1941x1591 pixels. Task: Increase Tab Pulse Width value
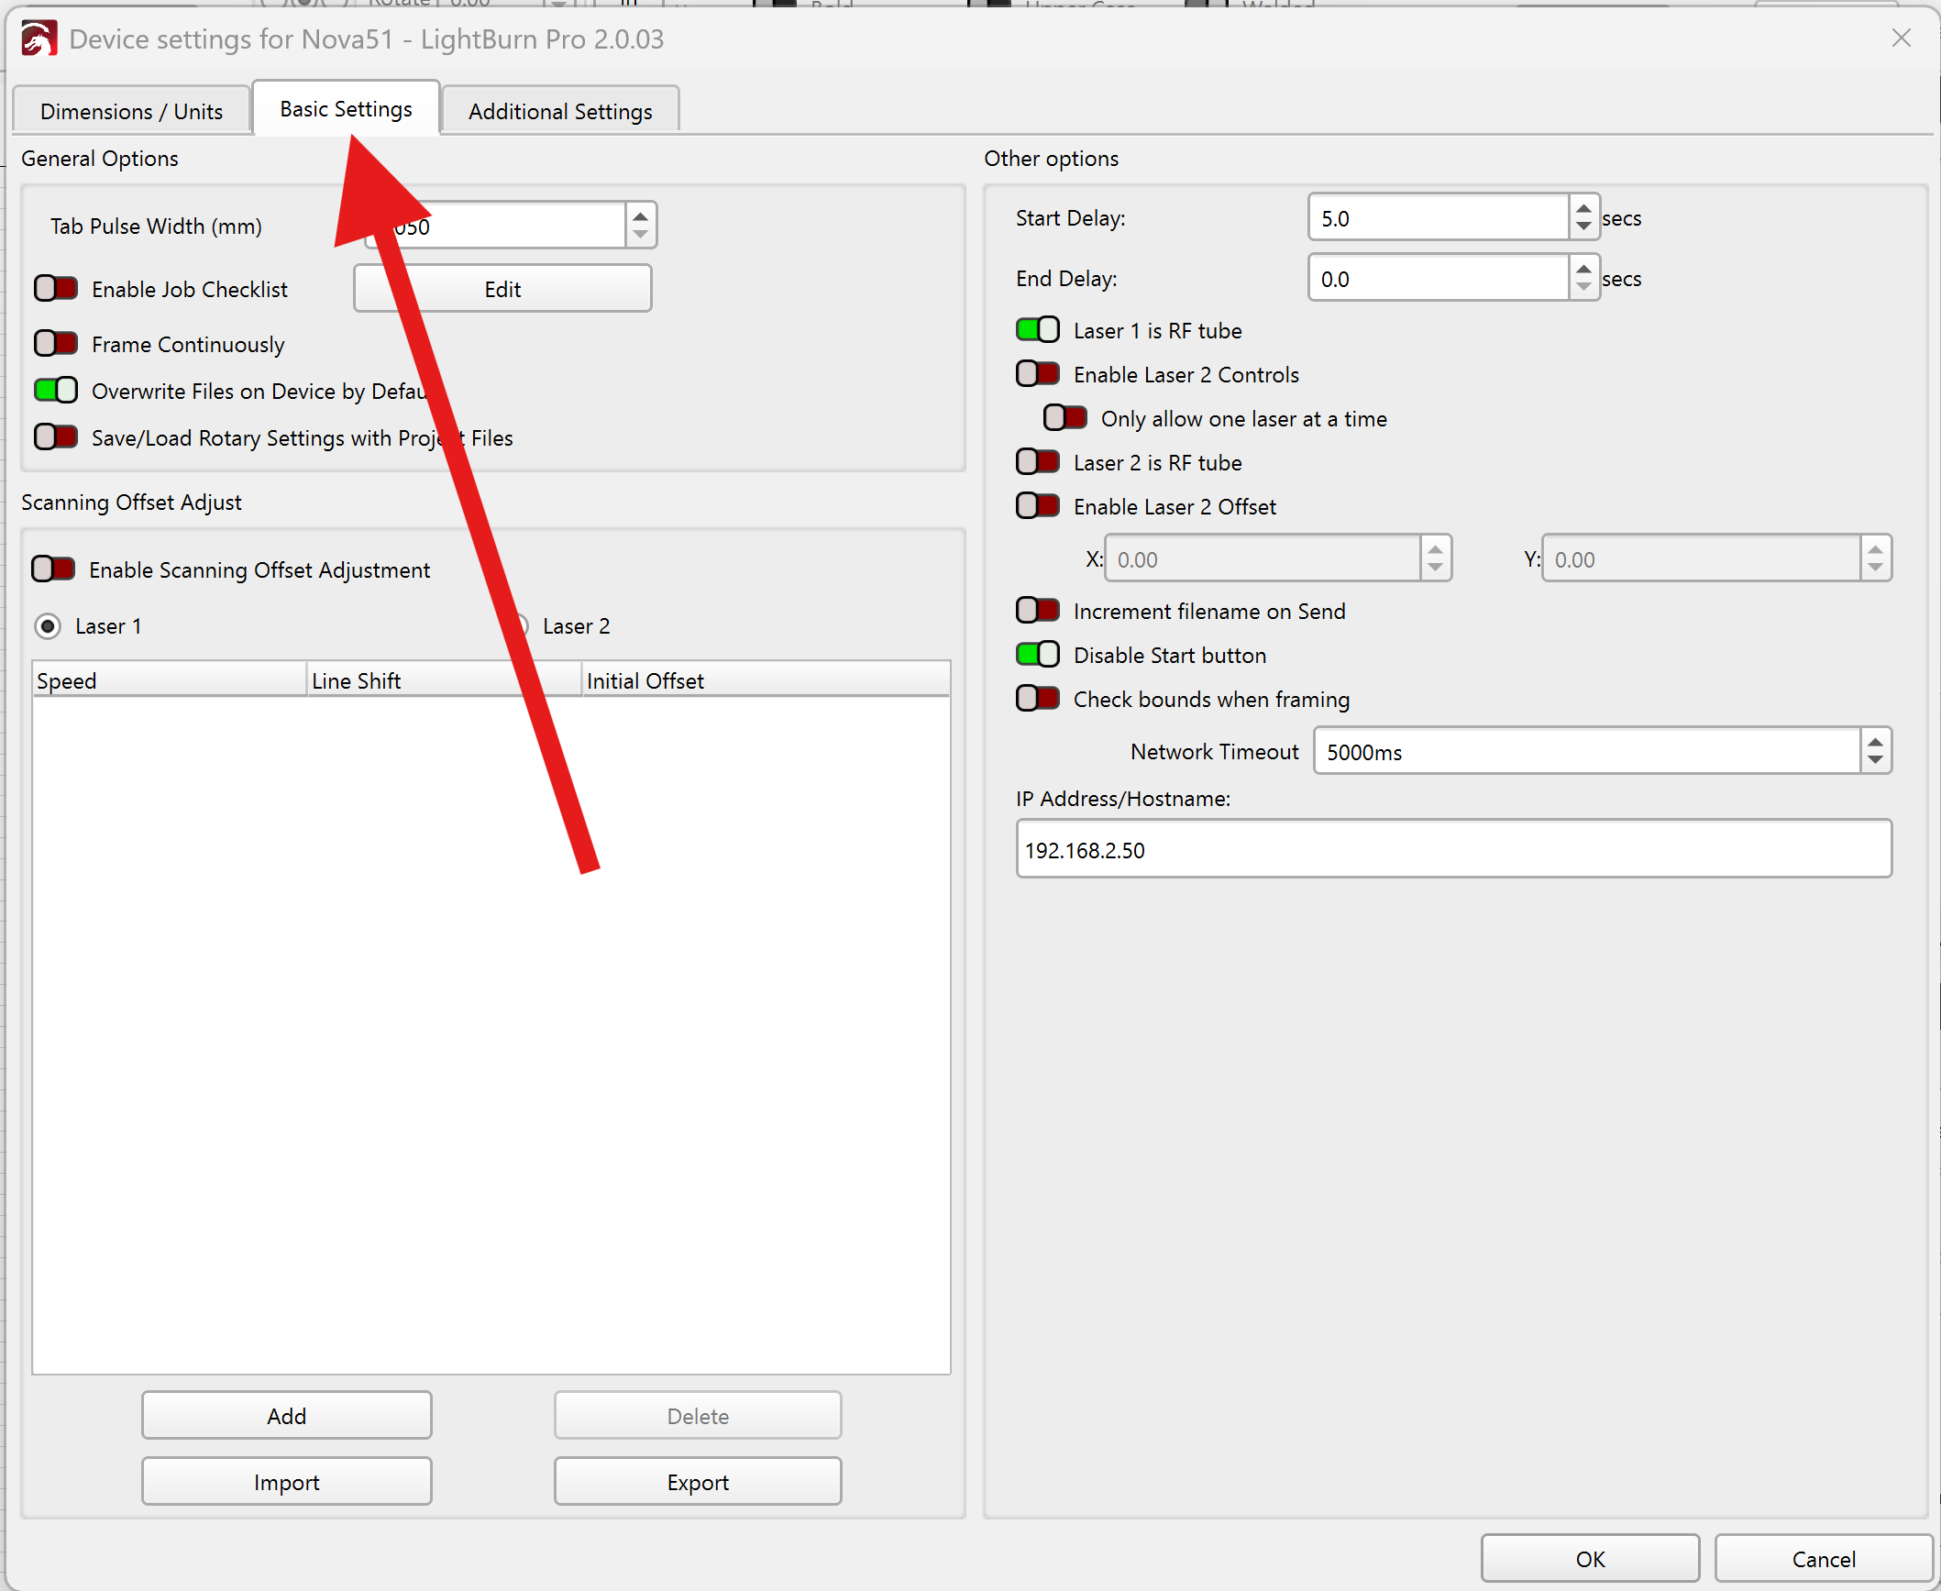tap(640, 216)
